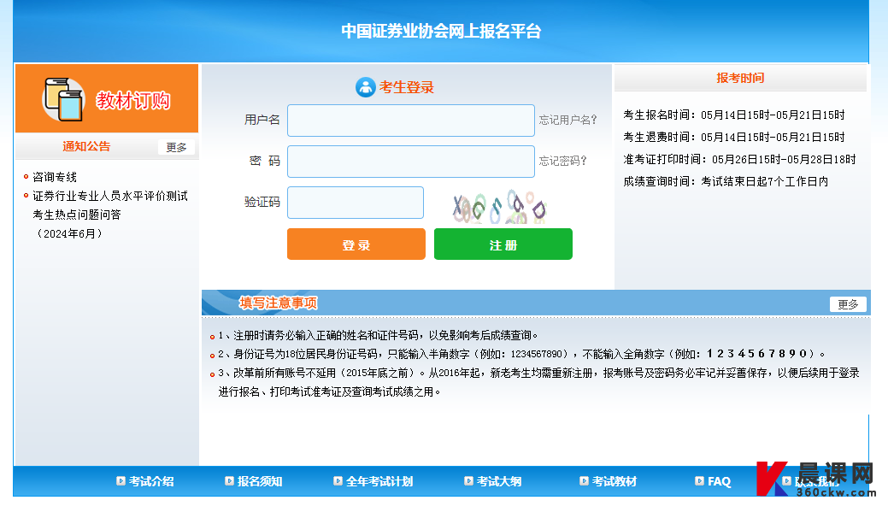The image size is (888, 512).
Task: Click the arrow icon beside 全年考试计划
Action: coord(338,481)
